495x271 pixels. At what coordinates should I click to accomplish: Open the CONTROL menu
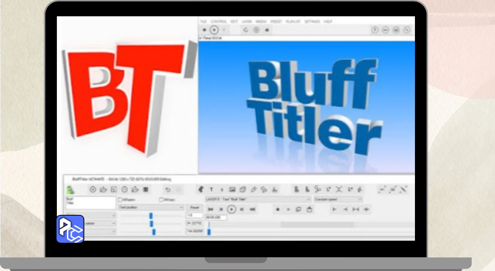(x=219, y=22)
